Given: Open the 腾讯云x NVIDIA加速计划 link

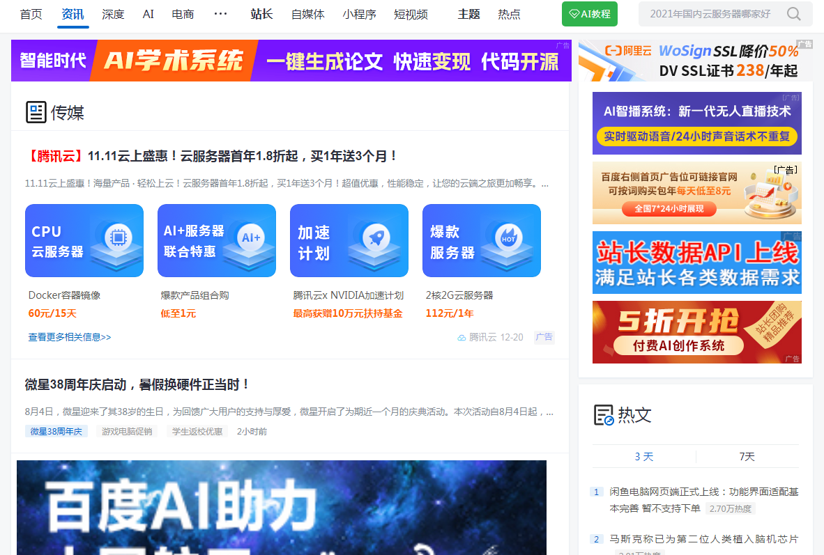Looking at the screenshot, I should pyautogui.click(x=348, y=295).
